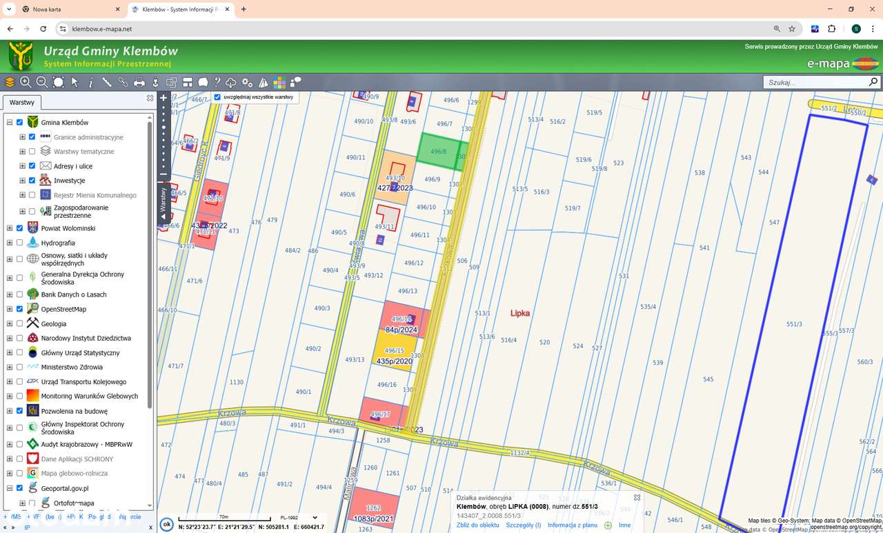This screenshot has width=883, height=533.
Task: Select the arrow pointer tool
Action: (x=75, y=82)
